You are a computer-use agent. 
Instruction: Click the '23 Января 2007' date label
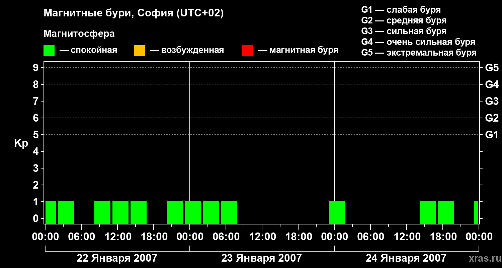pyautogui.click(x=261, y=258)
